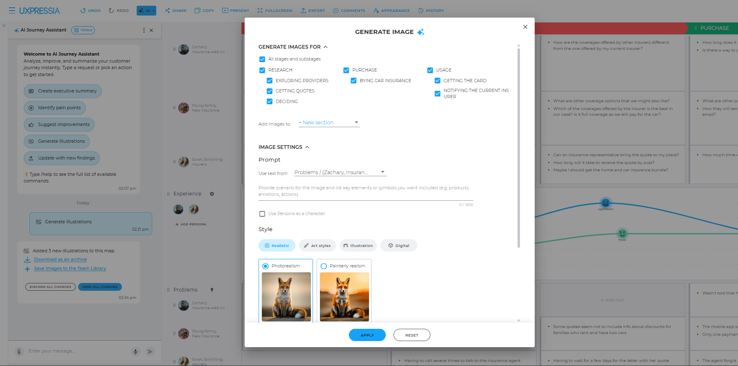
Task: Click the Painterly realism fox thumbnail
Action: (344, 297)
